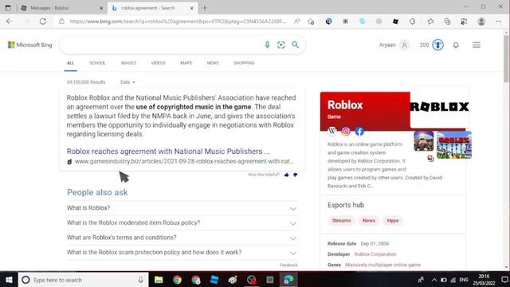This screenshot has height=287, width=510.
Task: Click the browser back arrow
Action: pos(9,22)
